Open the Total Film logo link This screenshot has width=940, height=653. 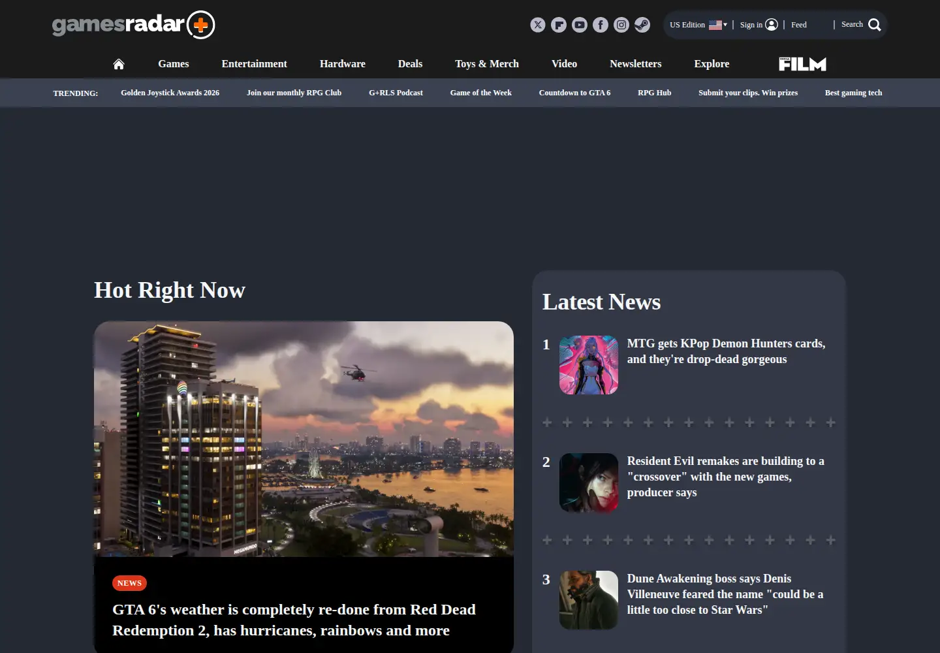[802, 64]
